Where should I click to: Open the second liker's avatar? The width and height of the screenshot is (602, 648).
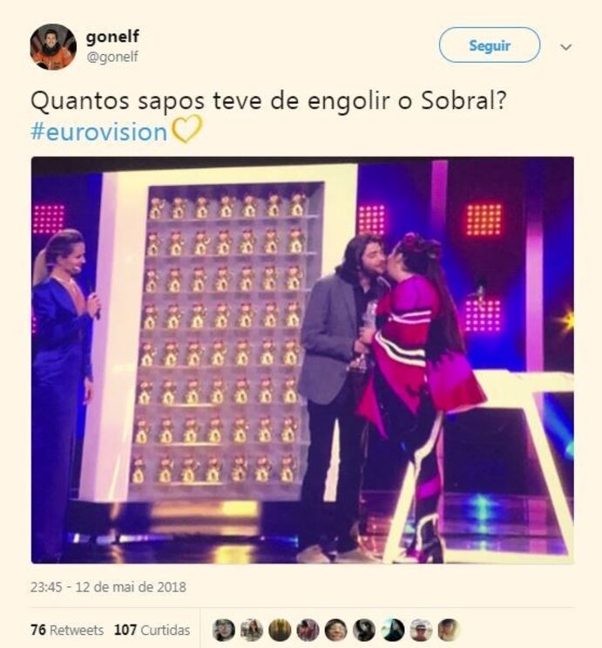click(252, 631)
